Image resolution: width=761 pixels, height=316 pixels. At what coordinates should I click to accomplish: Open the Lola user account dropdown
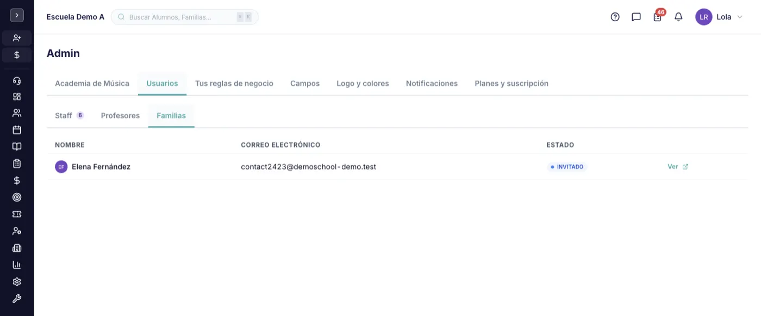[719, 17]
